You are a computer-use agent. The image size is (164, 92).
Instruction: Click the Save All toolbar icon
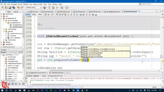(x=14, y=7)
